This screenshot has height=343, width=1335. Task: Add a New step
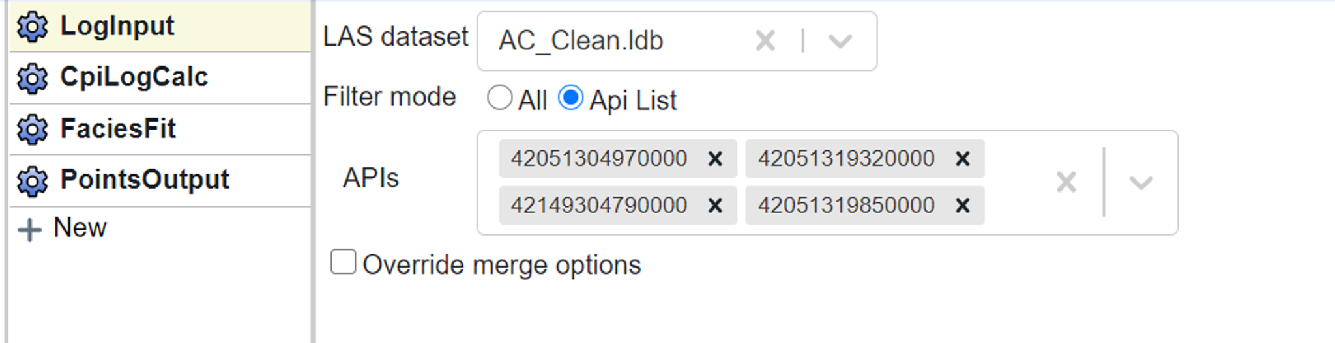(64, 228)
